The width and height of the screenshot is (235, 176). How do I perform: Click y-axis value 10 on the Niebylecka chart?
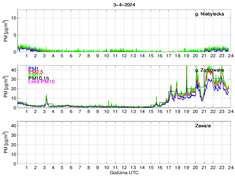click(12, 18)
